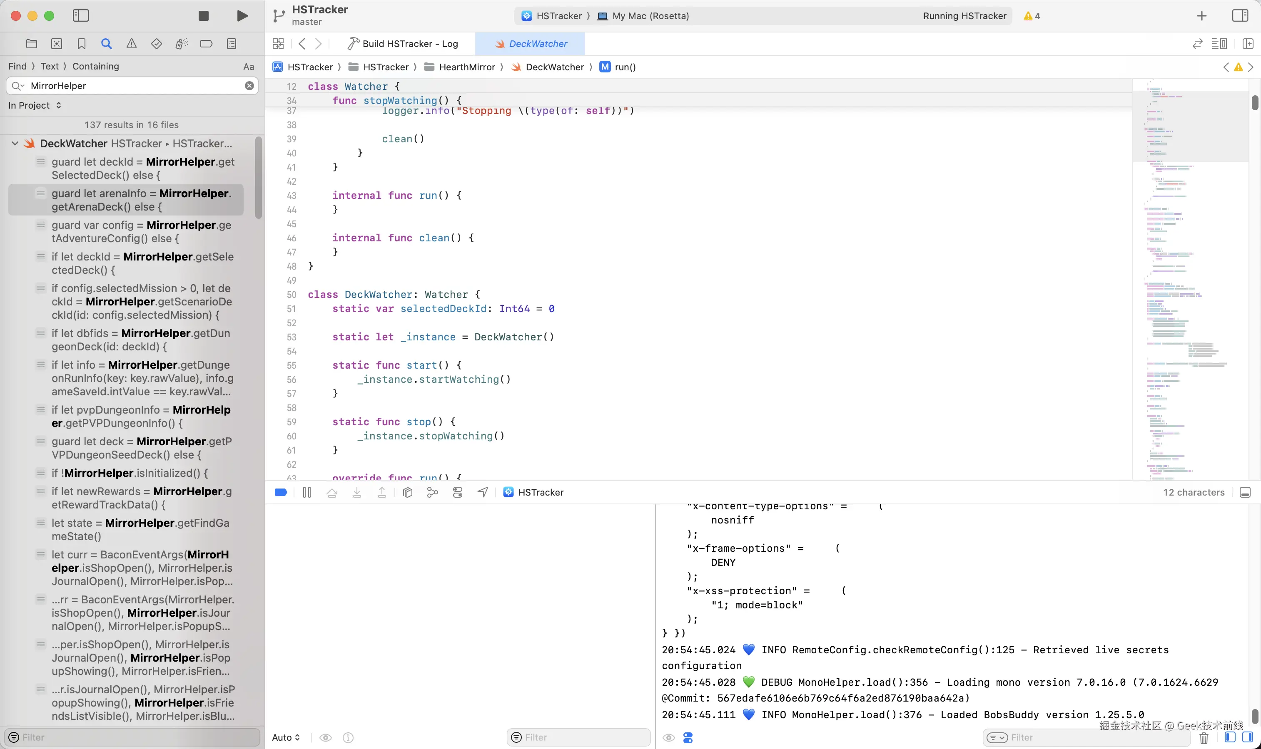Viewport: 1261px width, 749px height.
Task: Collapse DeckWatcher search results group
Action: point(15,143)
